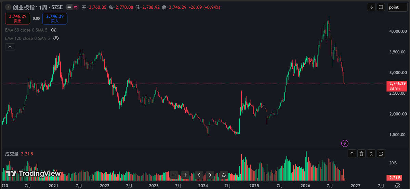Click the blue 买入 buy button

[x=55, y=18]
